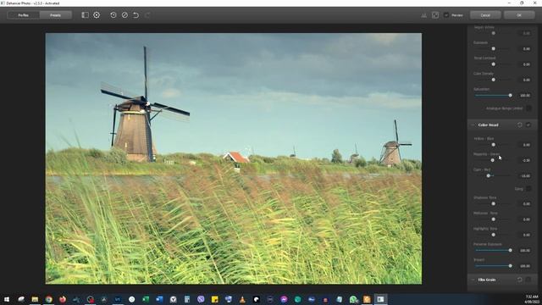Undo the last adjustment

pos(135,15)
